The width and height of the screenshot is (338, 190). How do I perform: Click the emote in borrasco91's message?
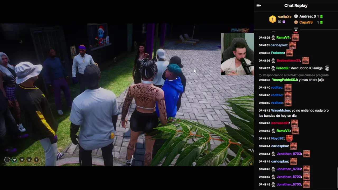(x=294, y=123)
